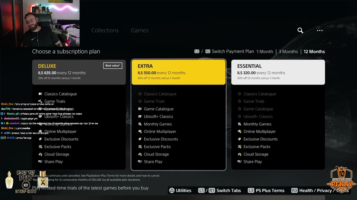This screenshot has width=357, height=200.
Task: Open the three-dot more options icon
Action: [320, 30]
